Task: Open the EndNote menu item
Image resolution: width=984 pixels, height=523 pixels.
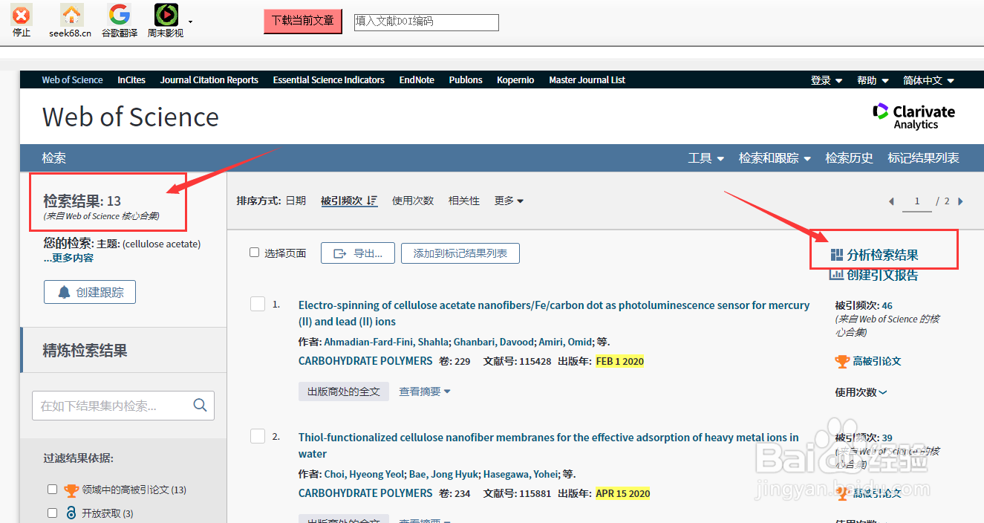Action: [x=417, y=79]
